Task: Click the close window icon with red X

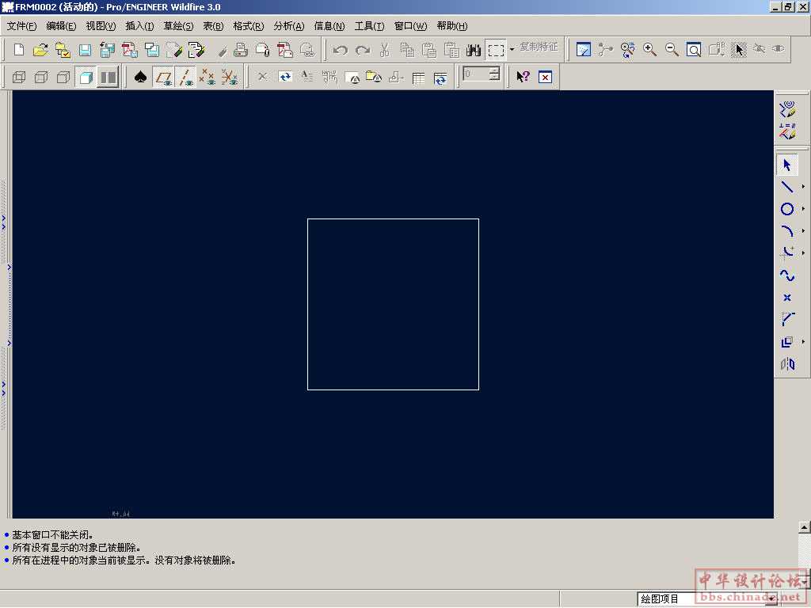Action: click(545, 77)
